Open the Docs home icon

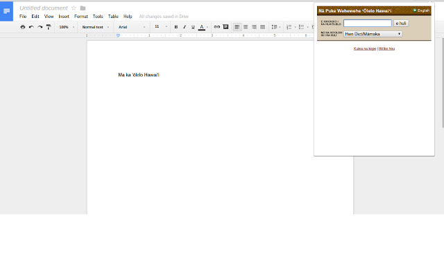(x=6, y=11)
